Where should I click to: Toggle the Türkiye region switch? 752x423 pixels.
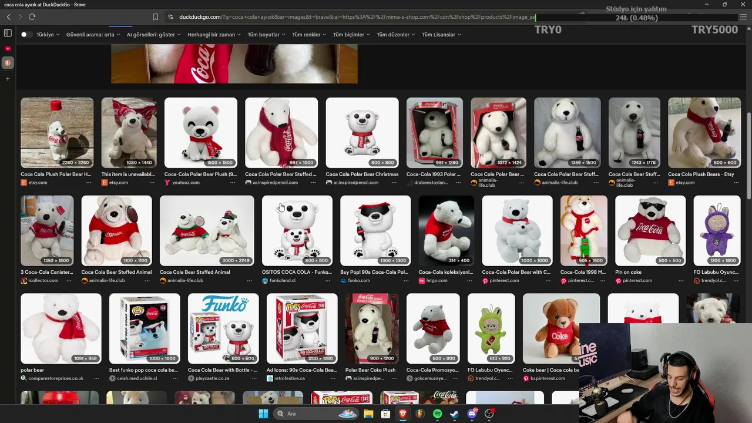[x=26, y=35]
